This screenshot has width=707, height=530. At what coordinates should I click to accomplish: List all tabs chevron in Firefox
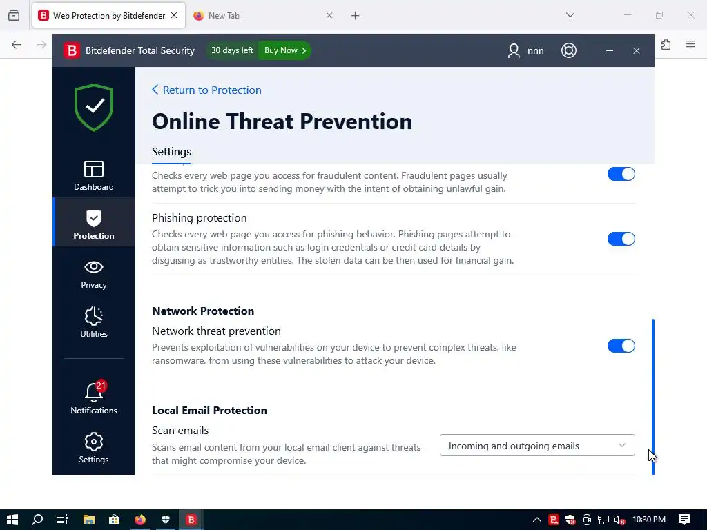(570, 15)
